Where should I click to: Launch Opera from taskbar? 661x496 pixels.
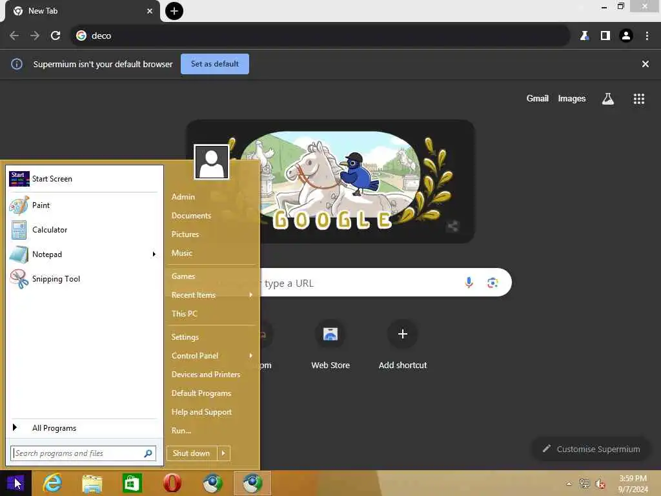[172, 483]
